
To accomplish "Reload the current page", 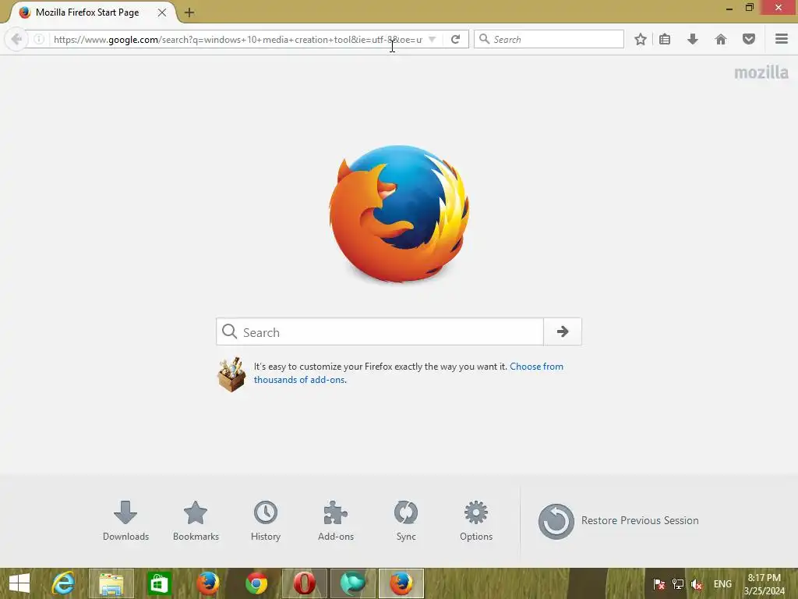I will (x=455, y=39).
